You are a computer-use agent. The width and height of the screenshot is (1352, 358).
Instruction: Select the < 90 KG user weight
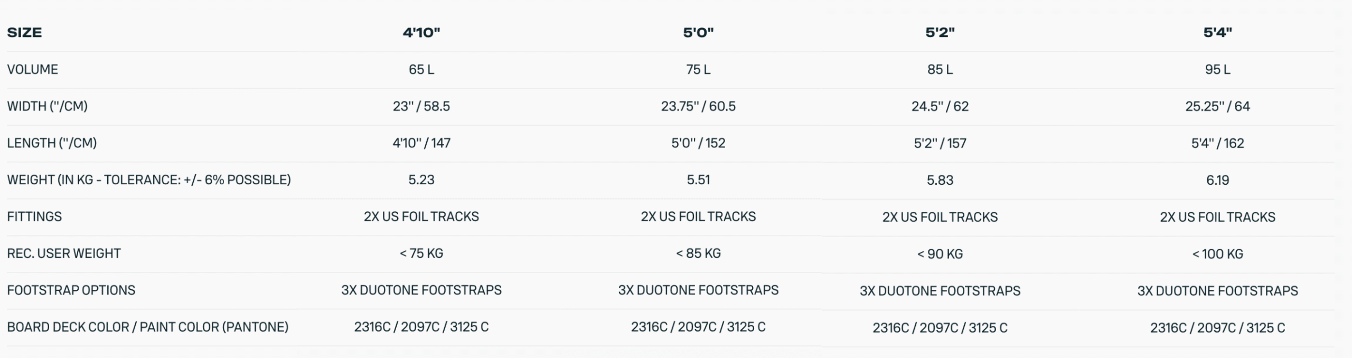click(x=940, y=254)
